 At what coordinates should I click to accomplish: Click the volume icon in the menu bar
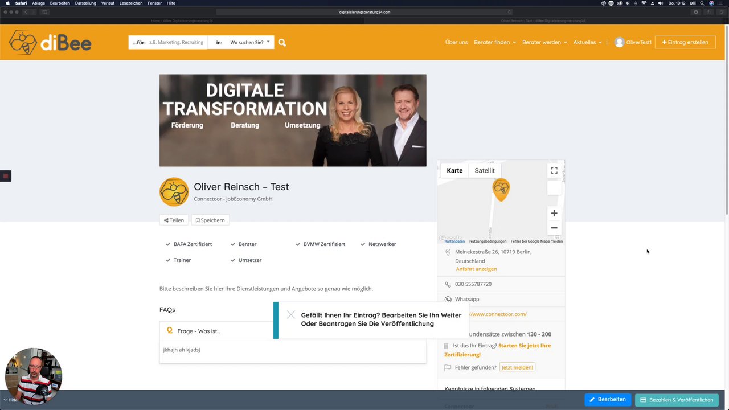[660, 3]
